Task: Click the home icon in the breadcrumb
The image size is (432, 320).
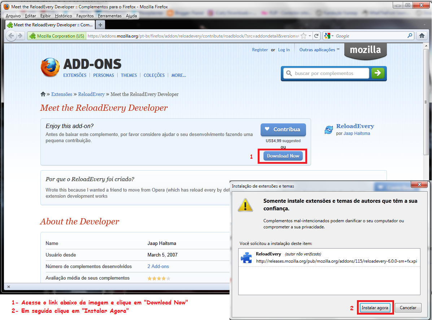Action: tap(43, 94)
